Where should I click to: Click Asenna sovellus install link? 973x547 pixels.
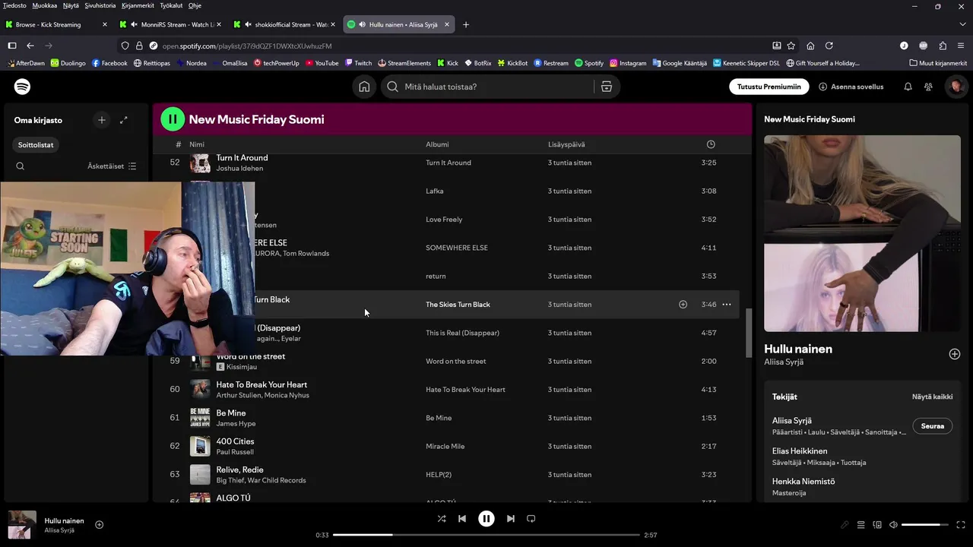[851, 87]
